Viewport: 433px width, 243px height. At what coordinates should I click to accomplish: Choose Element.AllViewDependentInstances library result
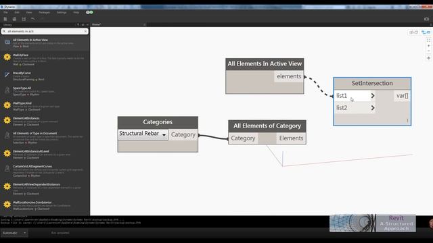click(x=45, y=189)
